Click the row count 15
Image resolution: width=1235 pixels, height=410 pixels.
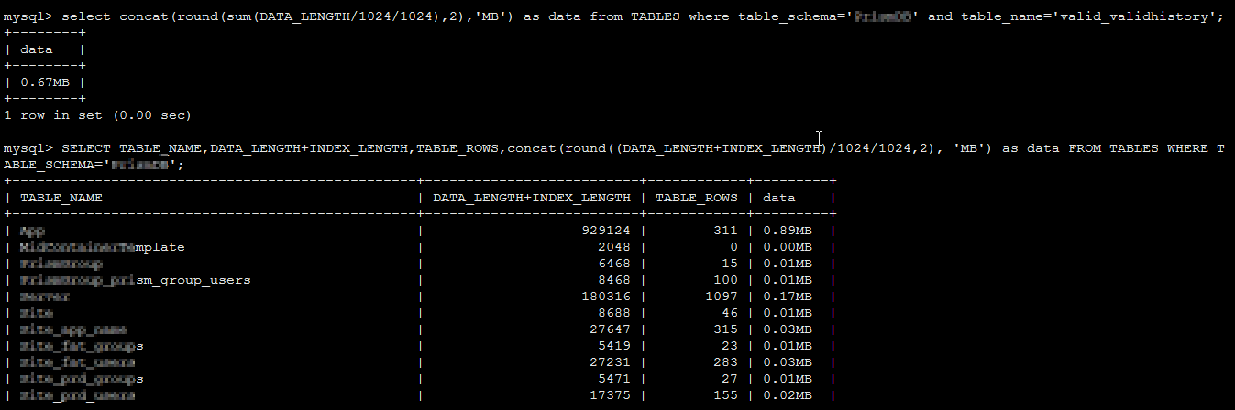pyautogui.click(x=730, y=264)
